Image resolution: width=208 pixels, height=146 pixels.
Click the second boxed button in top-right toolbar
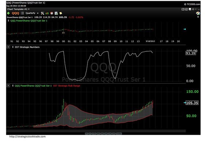[186, 9]
